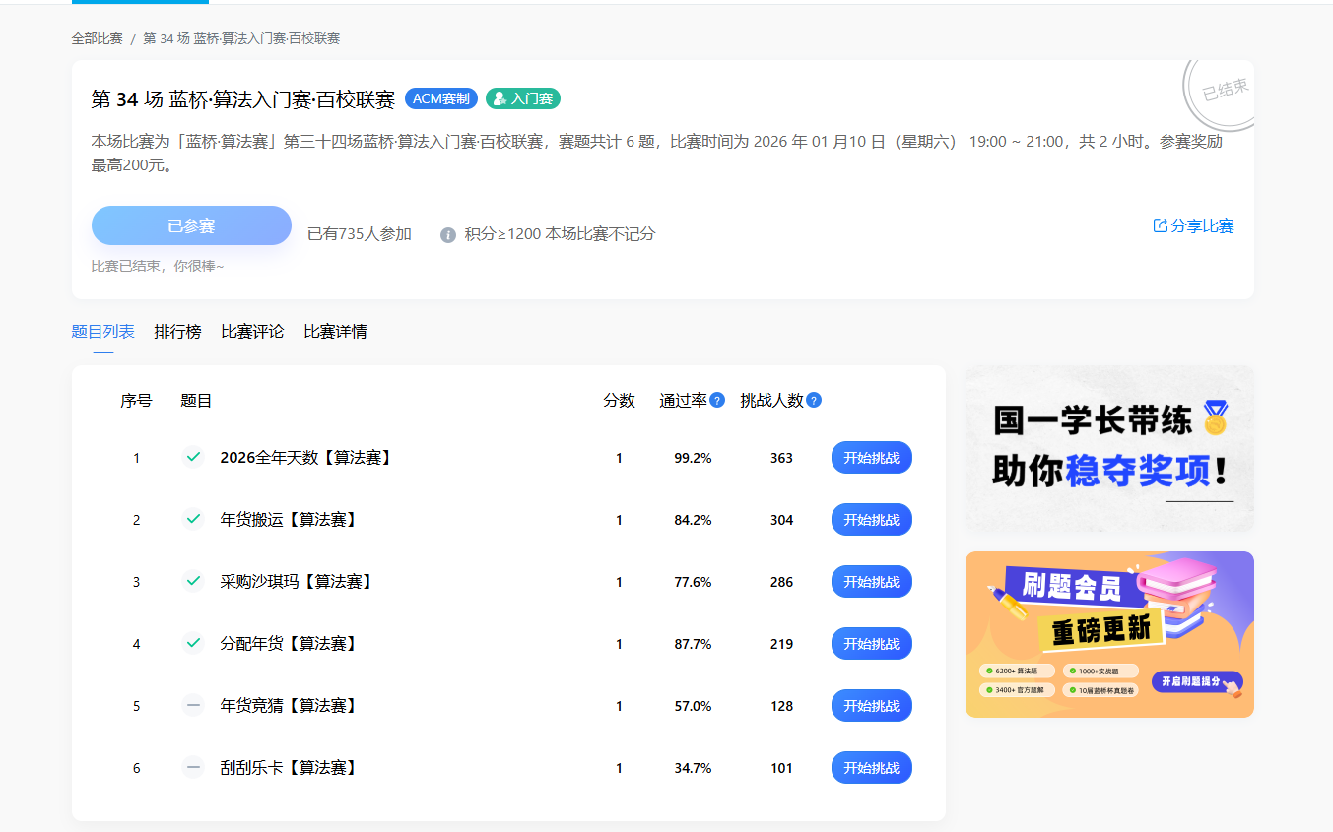Open the 年货竞猜【算法赛】 problem title
The height and width of the screenshot is (832, 1333).
[x=288, y=706]
